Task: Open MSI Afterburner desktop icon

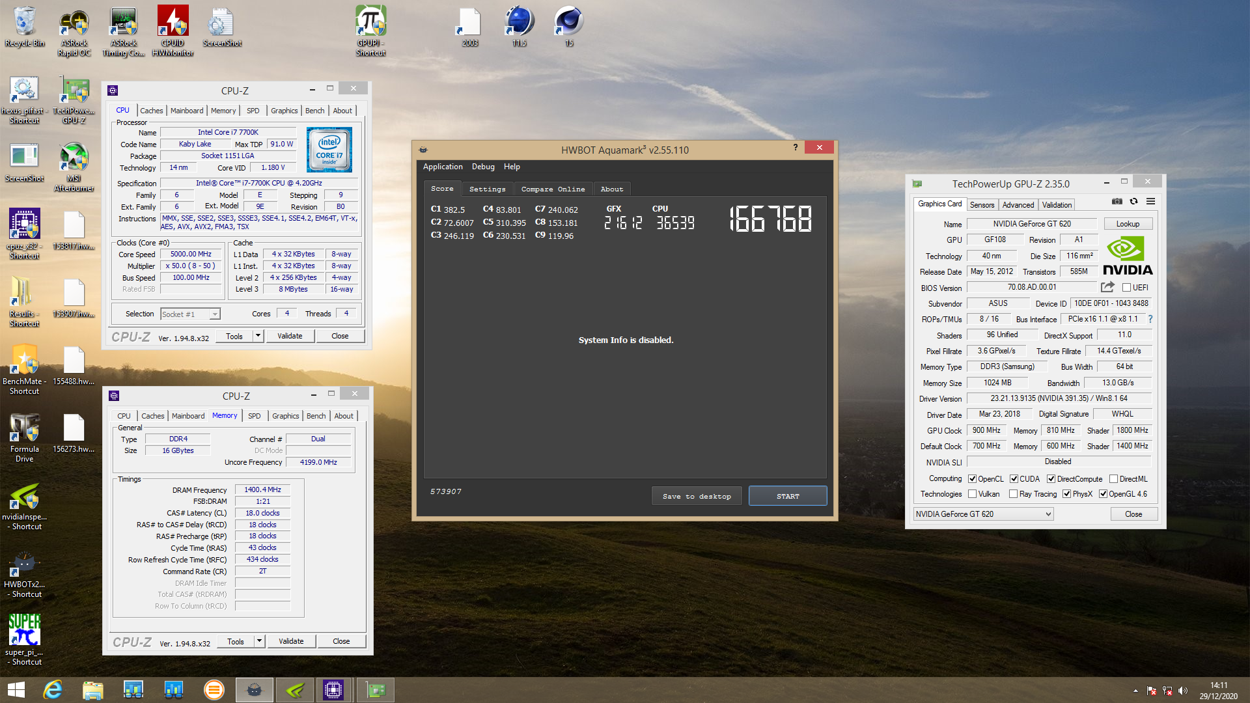Action: pos(74,167)
